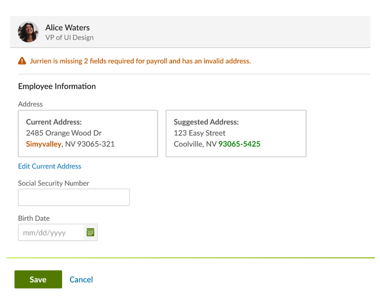Viewport: 380px width, 301px height.
Task: Select the Current Address card
Action: [x=88, y=134]
